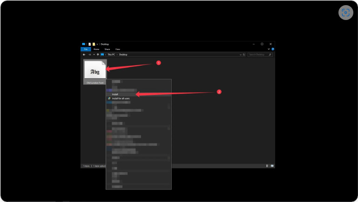Viewport: 358px width, 202px height.
Task: Click This PC in the address path
Action: pos(111,54)
